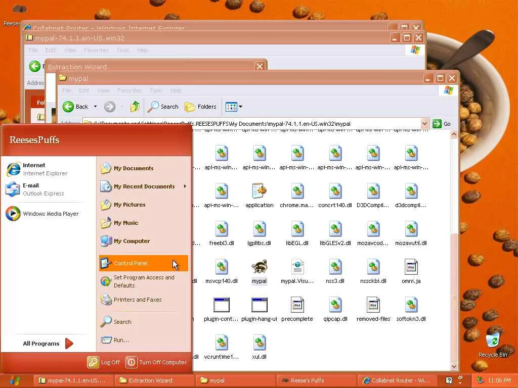Click the mypal address path field
Image resolution: width=518 pixels, height=388 pixels.
pyautogui.click(x=252, y=124)
